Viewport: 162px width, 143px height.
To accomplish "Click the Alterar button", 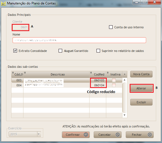I will tap(141, 88).
